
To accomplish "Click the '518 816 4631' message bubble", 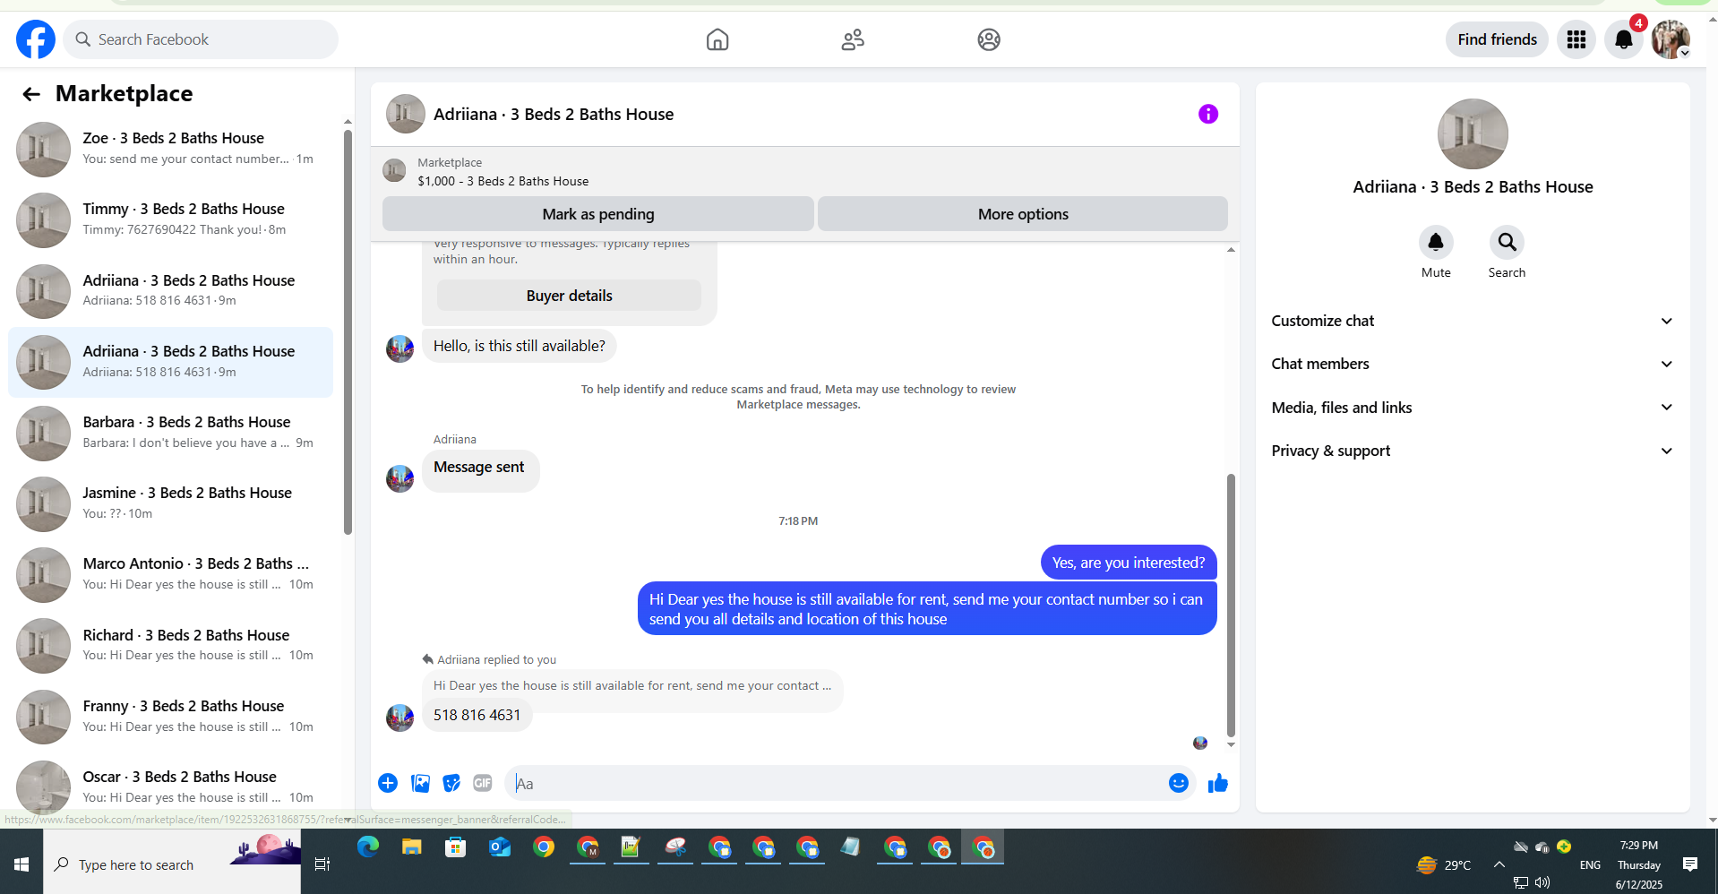I will [477, 715].
